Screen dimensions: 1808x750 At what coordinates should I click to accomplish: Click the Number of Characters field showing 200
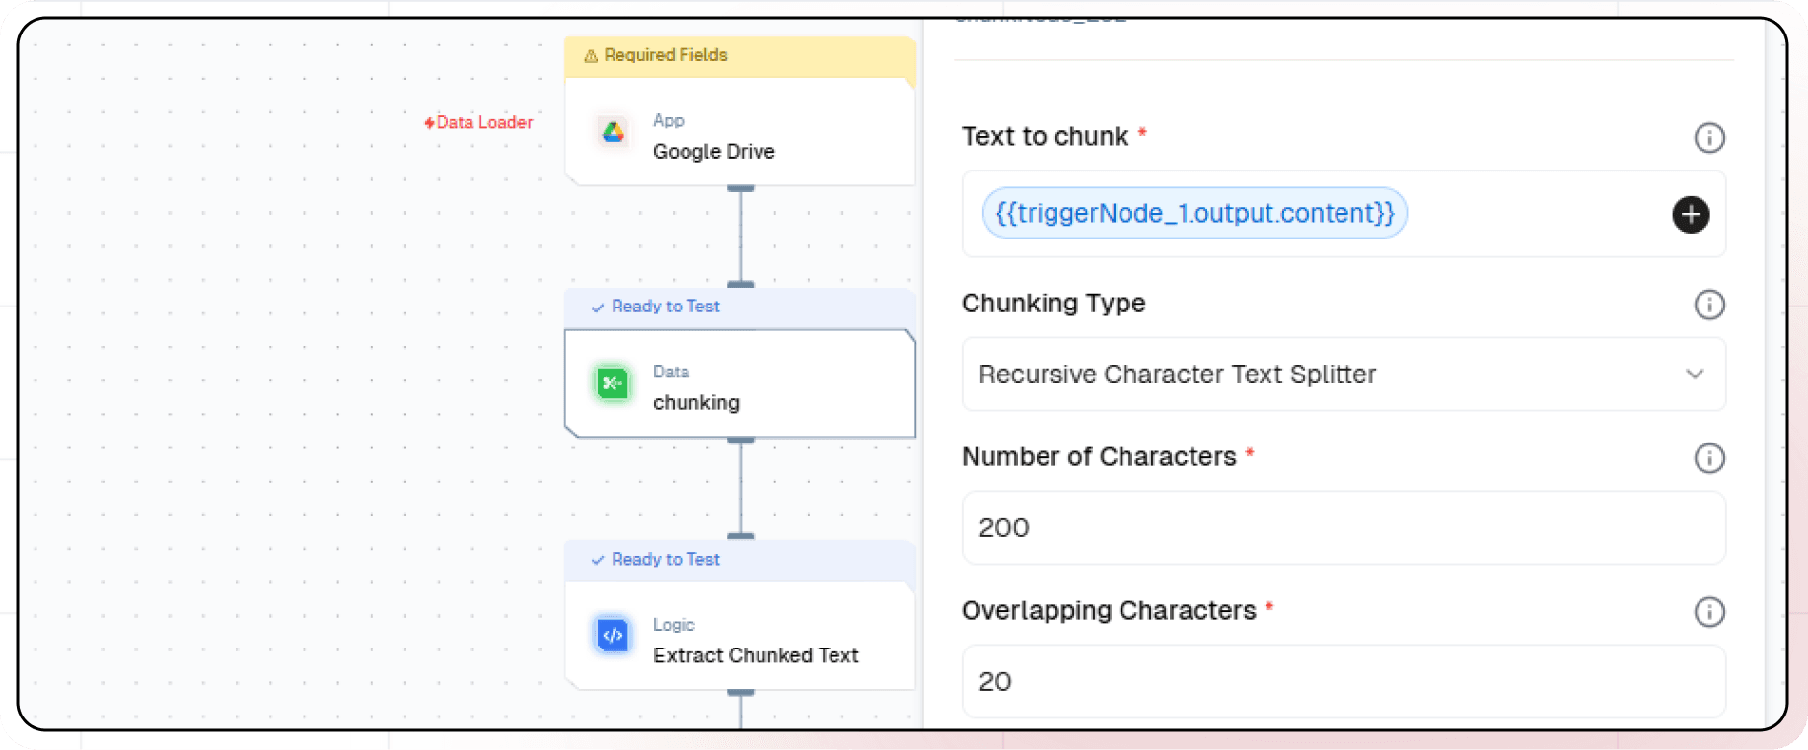click(x=1341, y=528)
